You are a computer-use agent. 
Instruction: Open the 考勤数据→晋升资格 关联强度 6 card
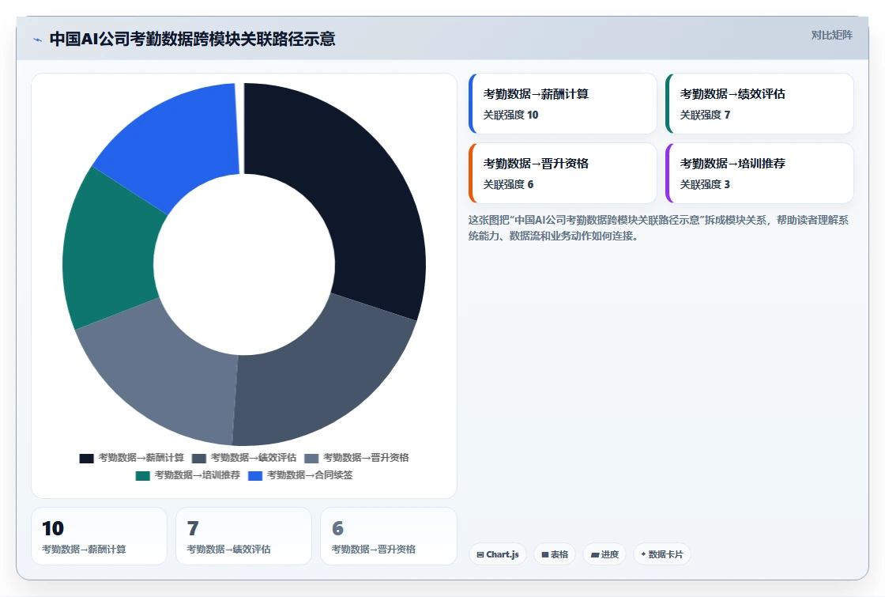pos(563,173)
